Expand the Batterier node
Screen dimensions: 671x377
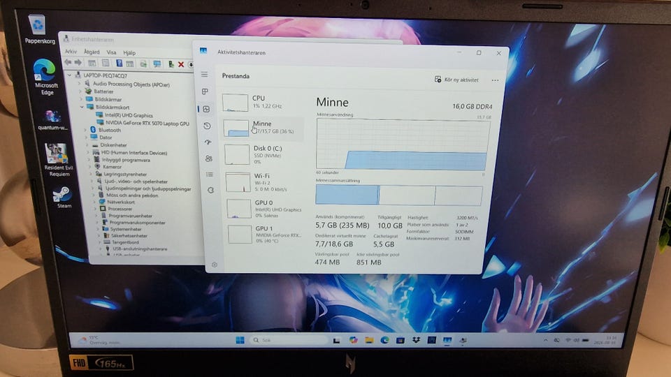pos(80,91)
